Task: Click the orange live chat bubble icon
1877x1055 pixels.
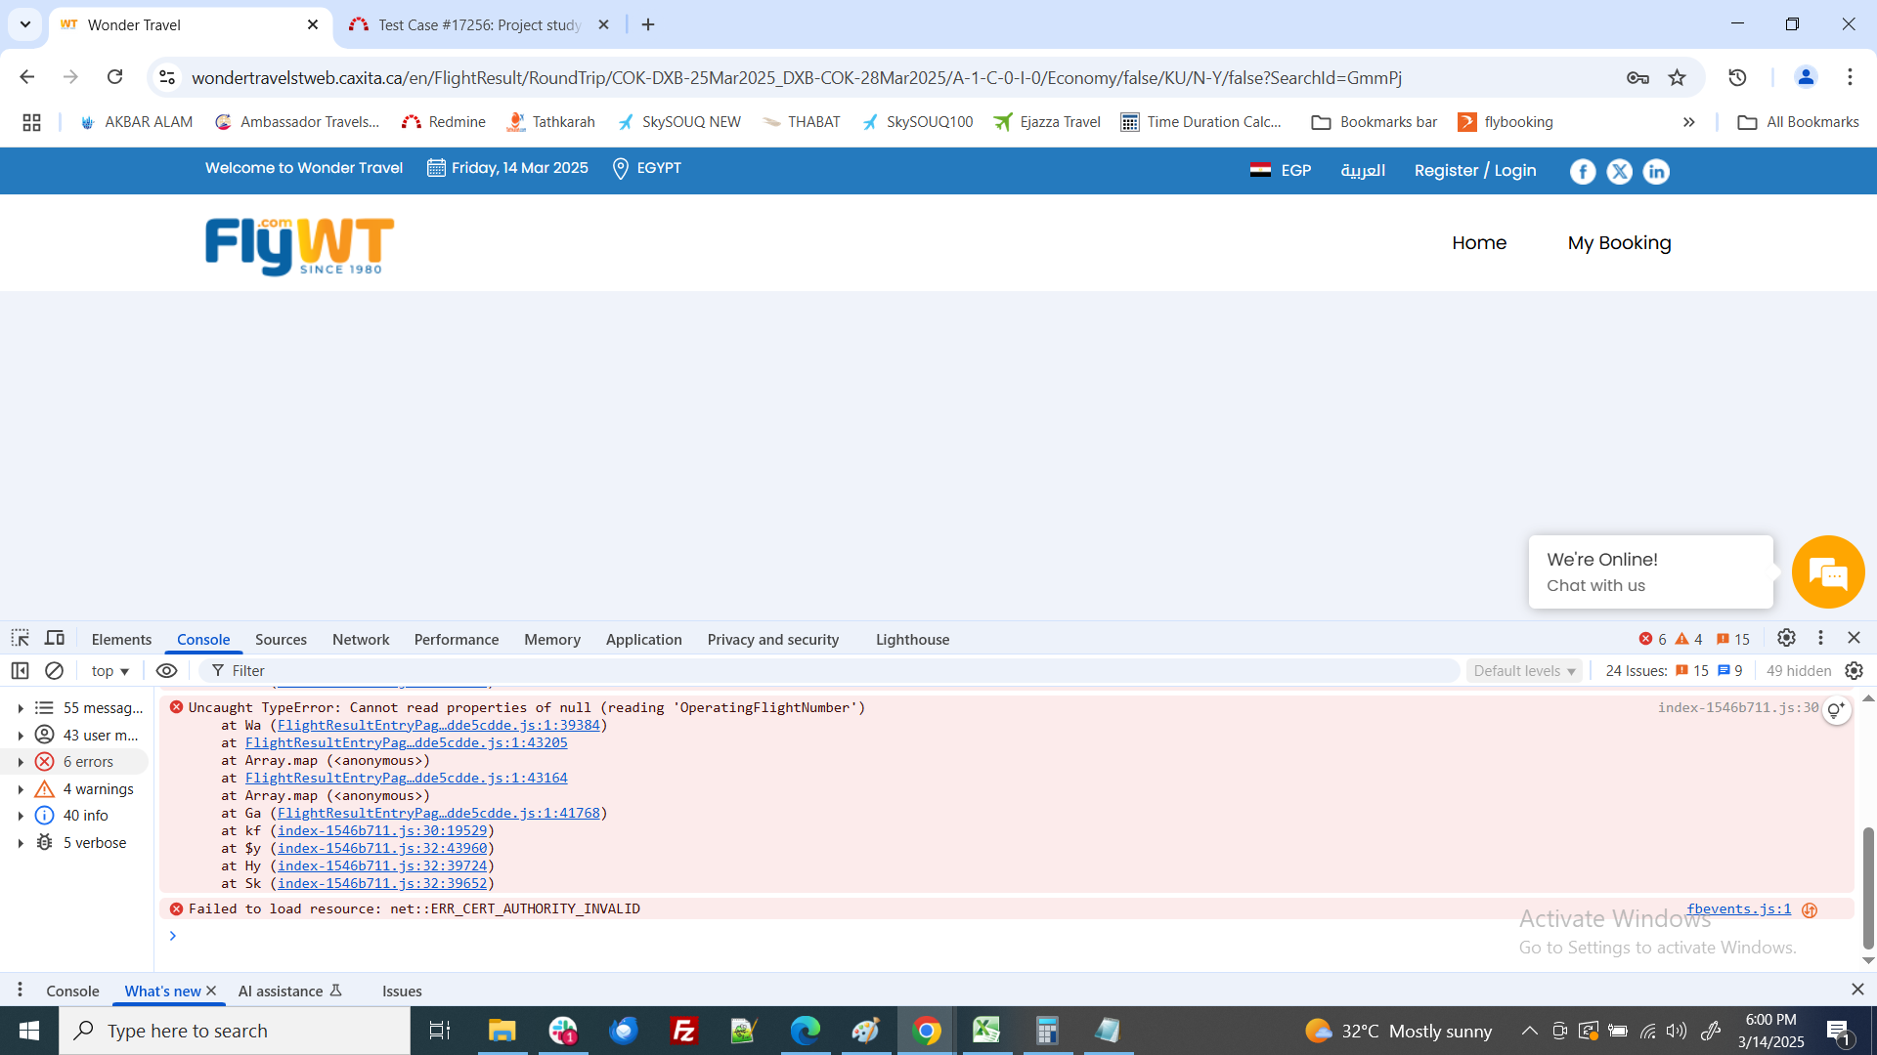Action: (x=1827, y=572)
